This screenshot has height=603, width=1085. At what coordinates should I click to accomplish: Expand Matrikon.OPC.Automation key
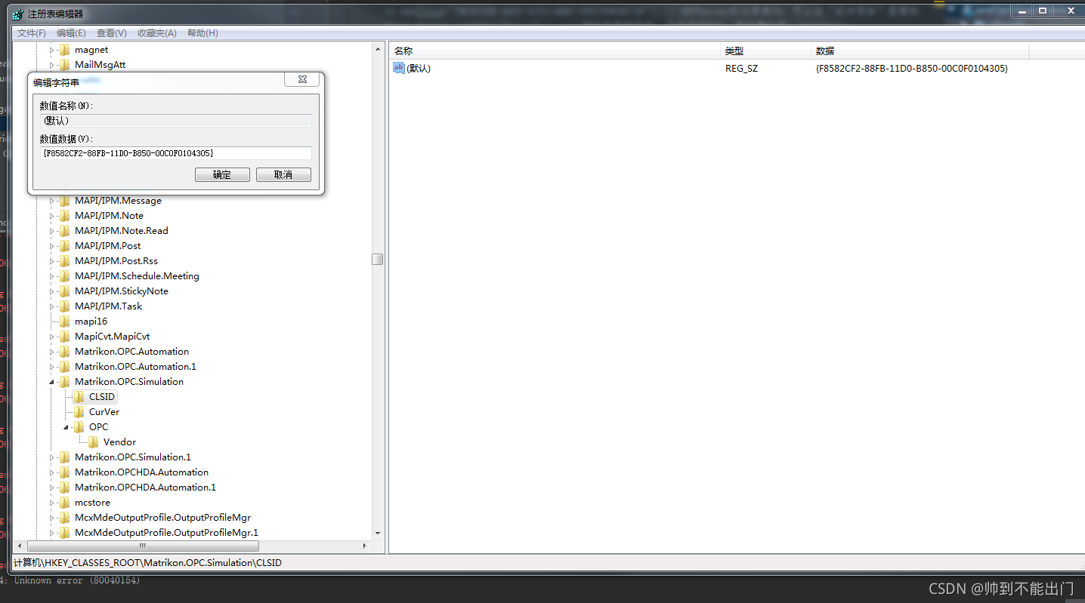(53, 352)
